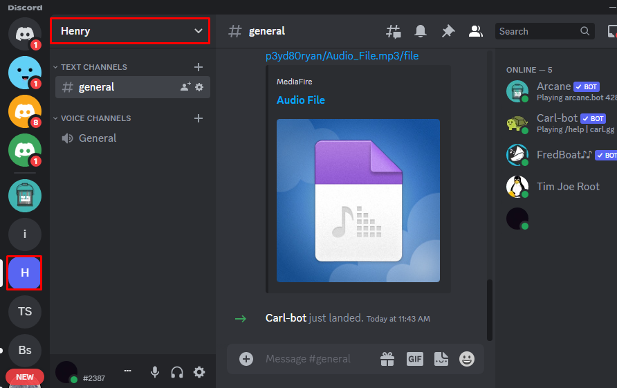Image resolution: width=617 pixels, height=388 pixels.
Task: Click the NEW unread indicator pill
Action: click(x=25, y=377)
